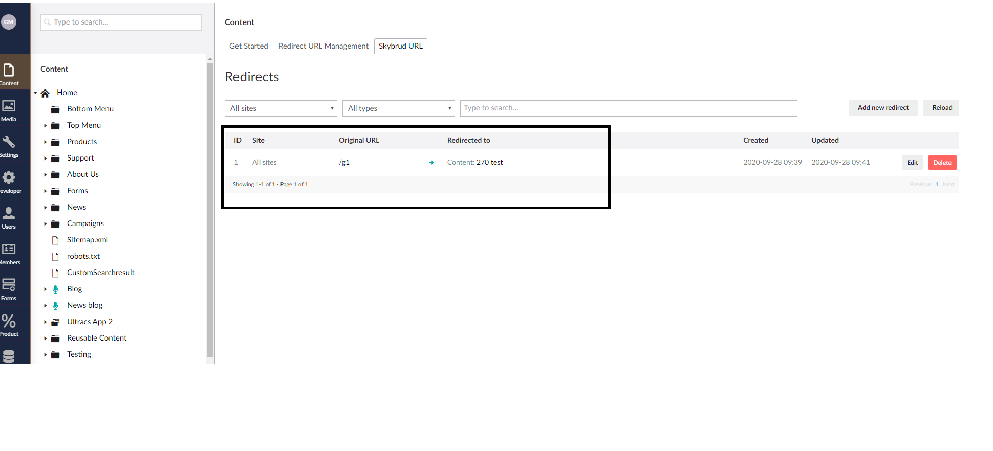993x451 pixels.
Task: Expand the Testing node arrow
Action: click(45, 355)
